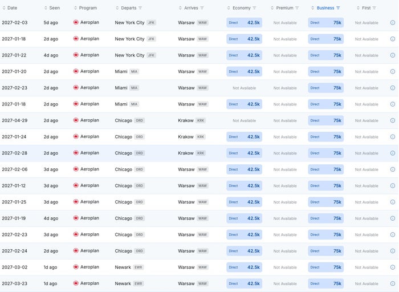Image resolution: width=399 pixels, height=292 pixels.
Task: Click KRK airport tag in 2027-04-29 row
Action: coord(201,120)
